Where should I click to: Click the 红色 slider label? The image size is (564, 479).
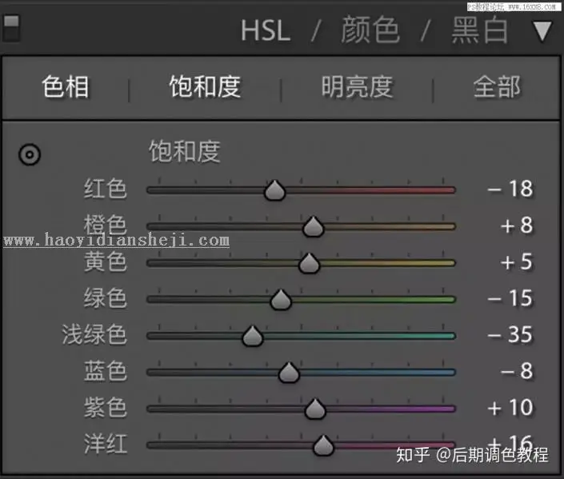(x=106, y=189)
